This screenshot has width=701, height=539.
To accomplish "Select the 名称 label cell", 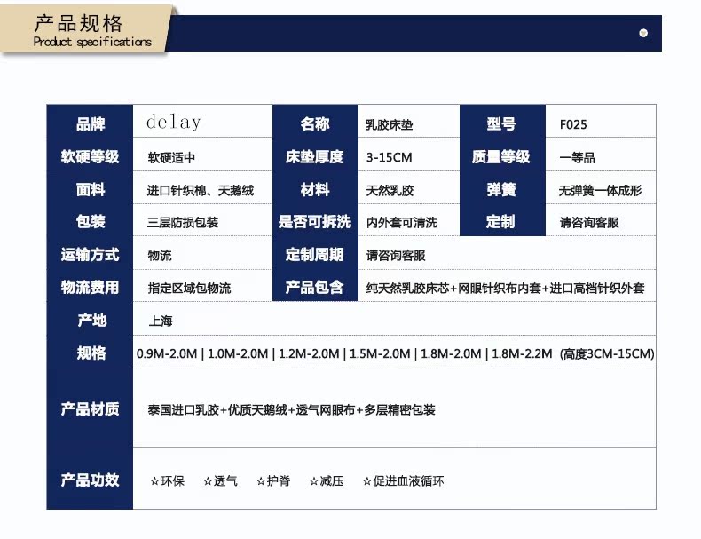I will (x=315, y=122).
